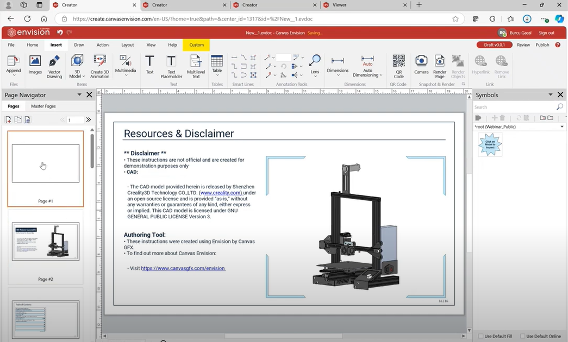Open the www.creality.com link
The width and height of the screenshot is (568, 342).
(x=221, y=193)
